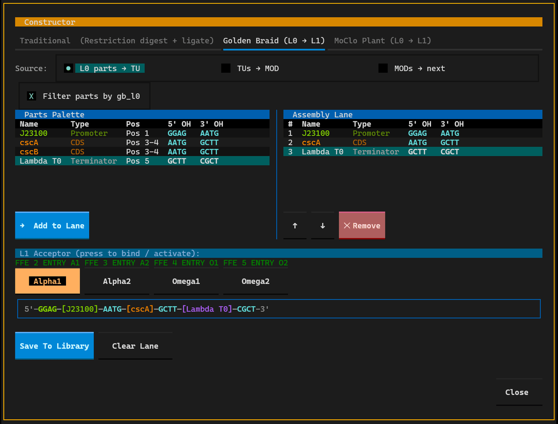The width and height of the screenshot is (558, 424).
Task: Activate Omega1 acceptor
Action: (186, 281)
